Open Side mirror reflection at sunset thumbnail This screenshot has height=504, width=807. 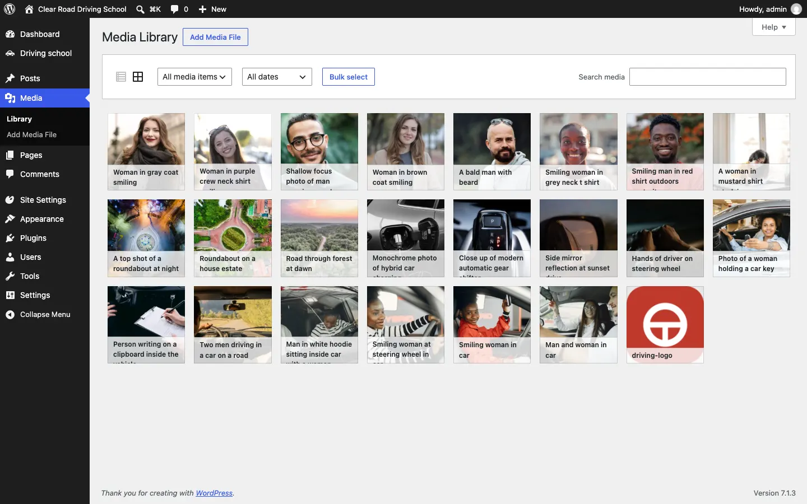(578, 238)
